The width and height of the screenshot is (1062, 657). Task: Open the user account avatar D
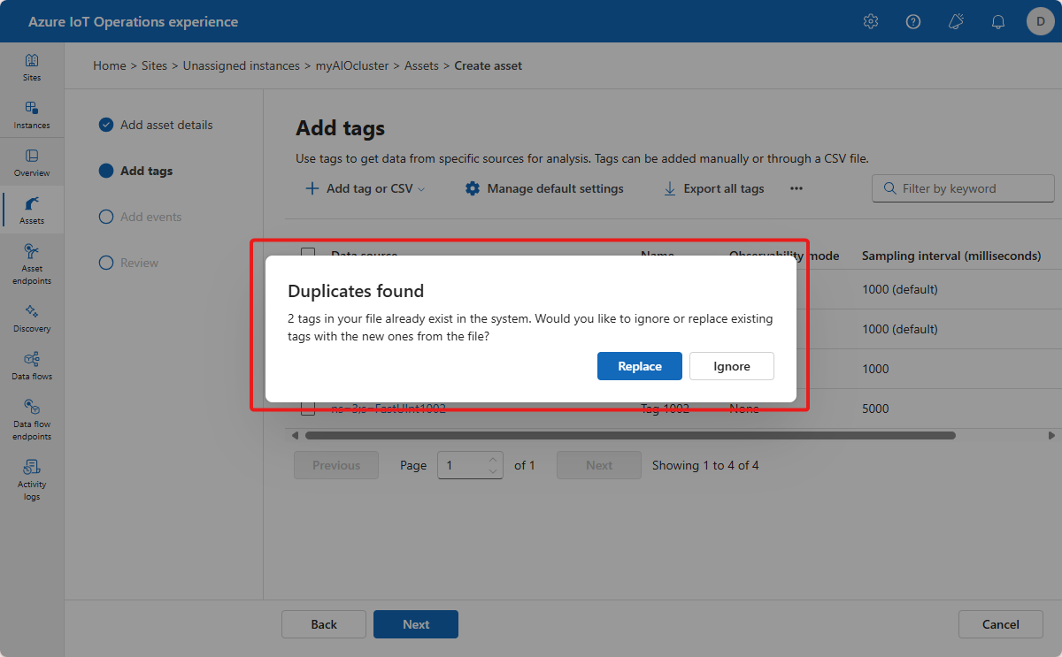(x=1040, y=21)
